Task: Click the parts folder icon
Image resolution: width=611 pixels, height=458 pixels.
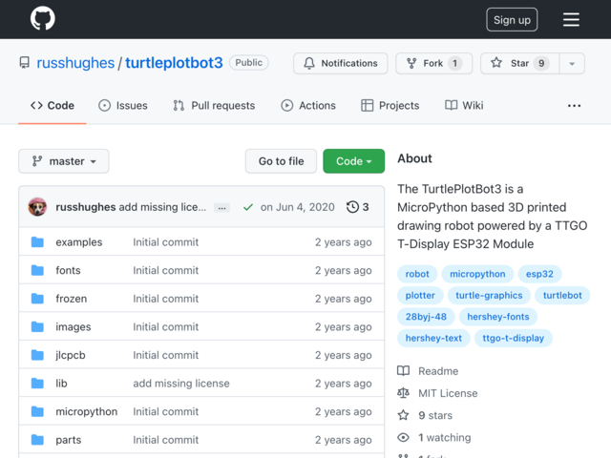Action: click(37, 440)
